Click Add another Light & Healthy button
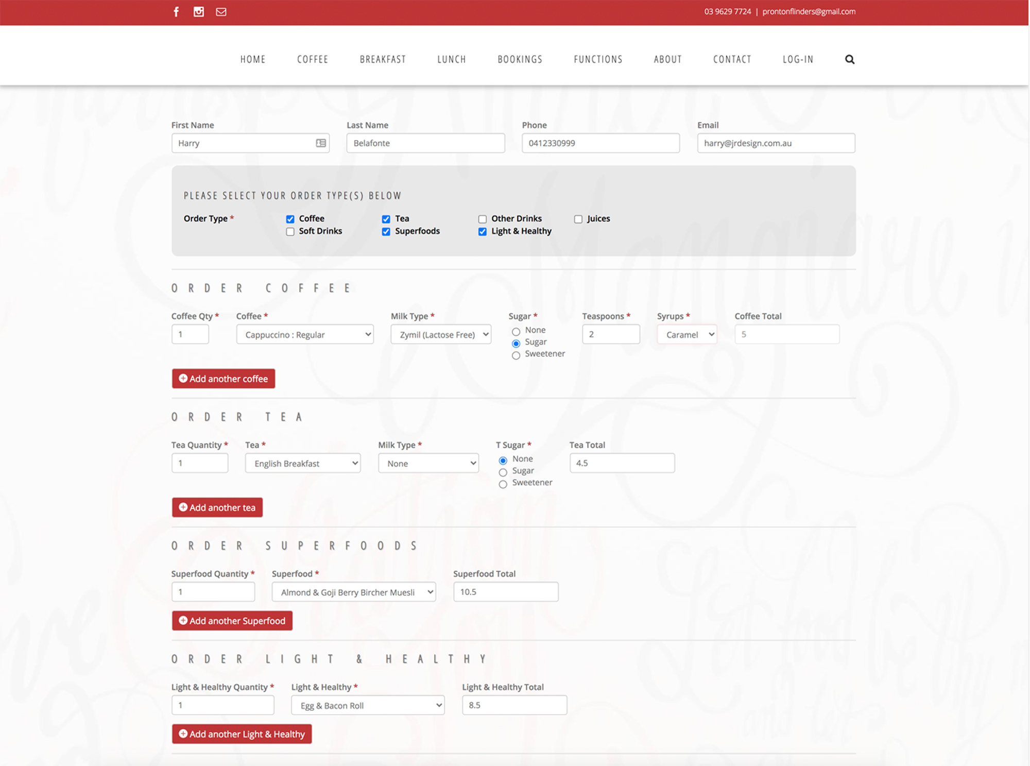The height and width of the screenshot is (766, 1030). click(x=242, y=734)
